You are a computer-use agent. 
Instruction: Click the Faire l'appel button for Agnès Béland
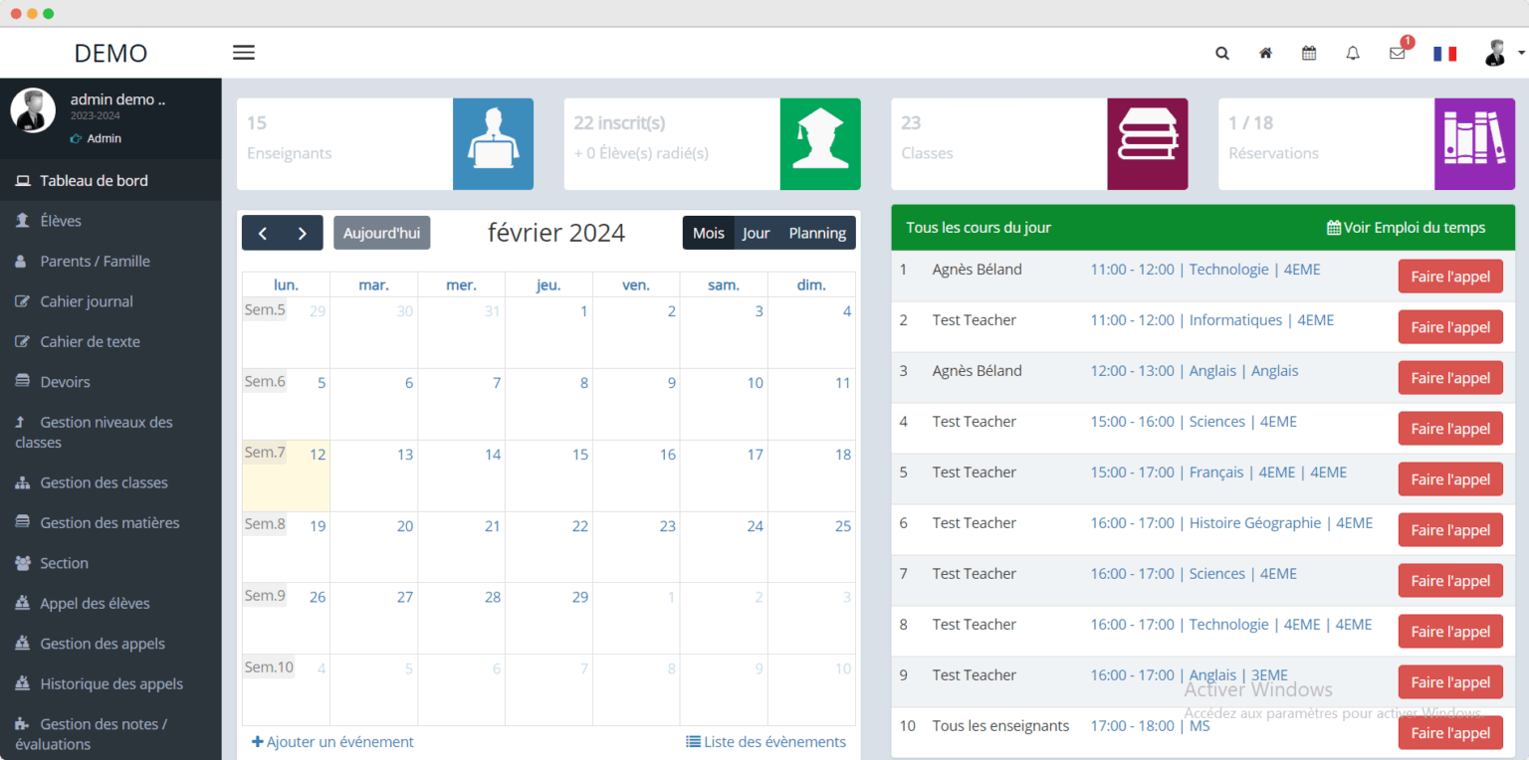click(x=1450, y=277)
